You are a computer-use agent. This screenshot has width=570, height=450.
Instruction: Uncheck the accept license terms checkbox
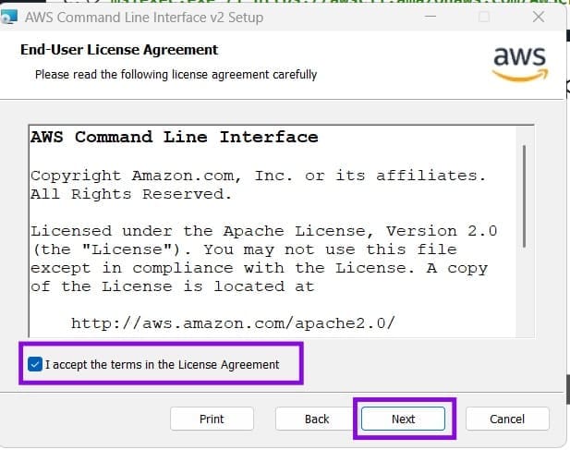[x=35, y=364]
